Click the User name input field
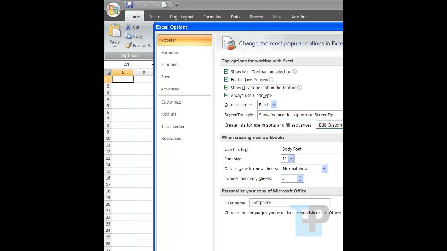Image resolution: width=447 pixels, height=251 pixels. (x=290, y=203)
